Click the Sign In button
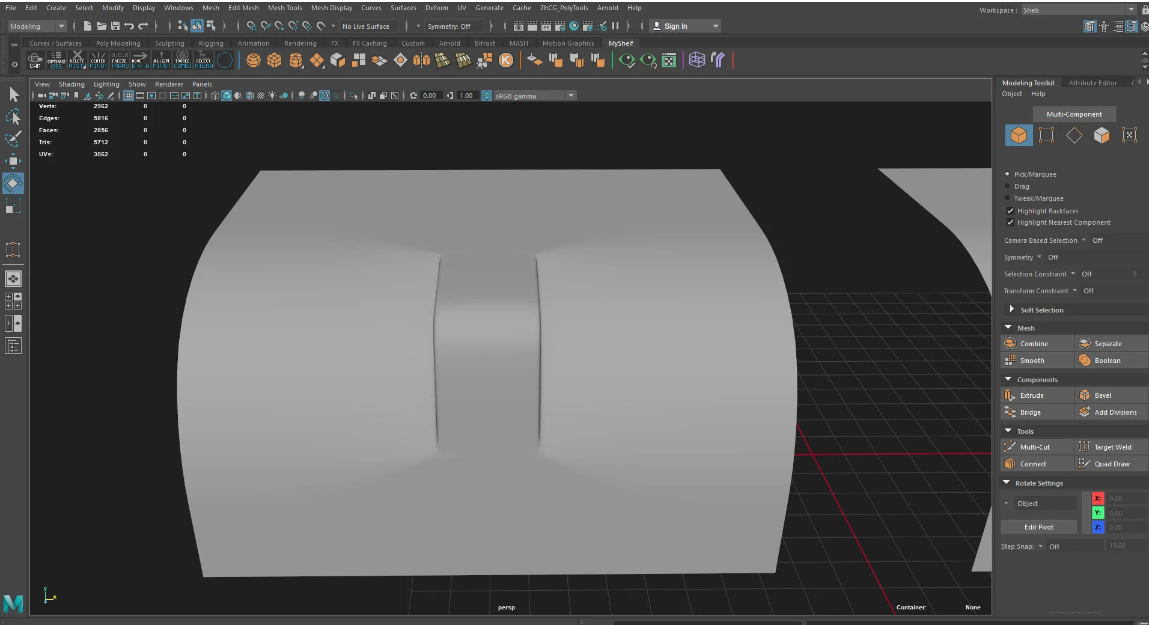1149x625 pixels. tap(684, 26)
